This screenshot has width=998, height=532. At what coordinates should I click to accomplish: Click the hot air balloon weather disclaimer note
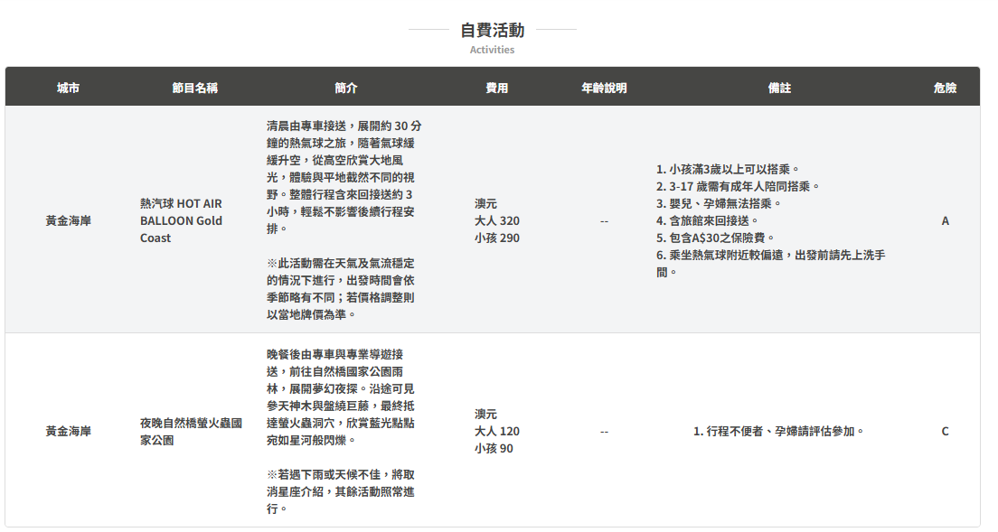point(341,289)
